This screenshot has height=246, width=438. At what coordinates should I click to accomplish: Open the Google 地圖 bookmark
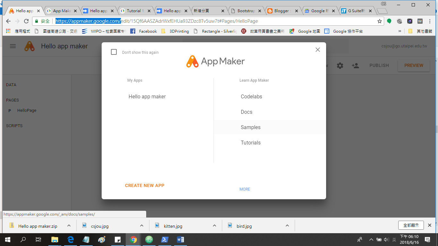tap(305, 31)
